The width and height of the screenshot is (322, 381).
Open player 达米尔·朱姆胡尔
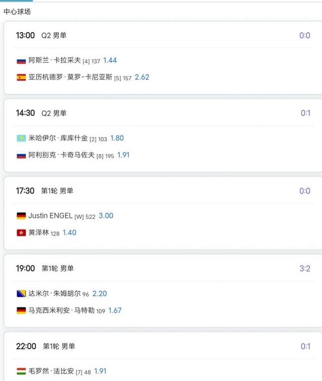point(54,293)
